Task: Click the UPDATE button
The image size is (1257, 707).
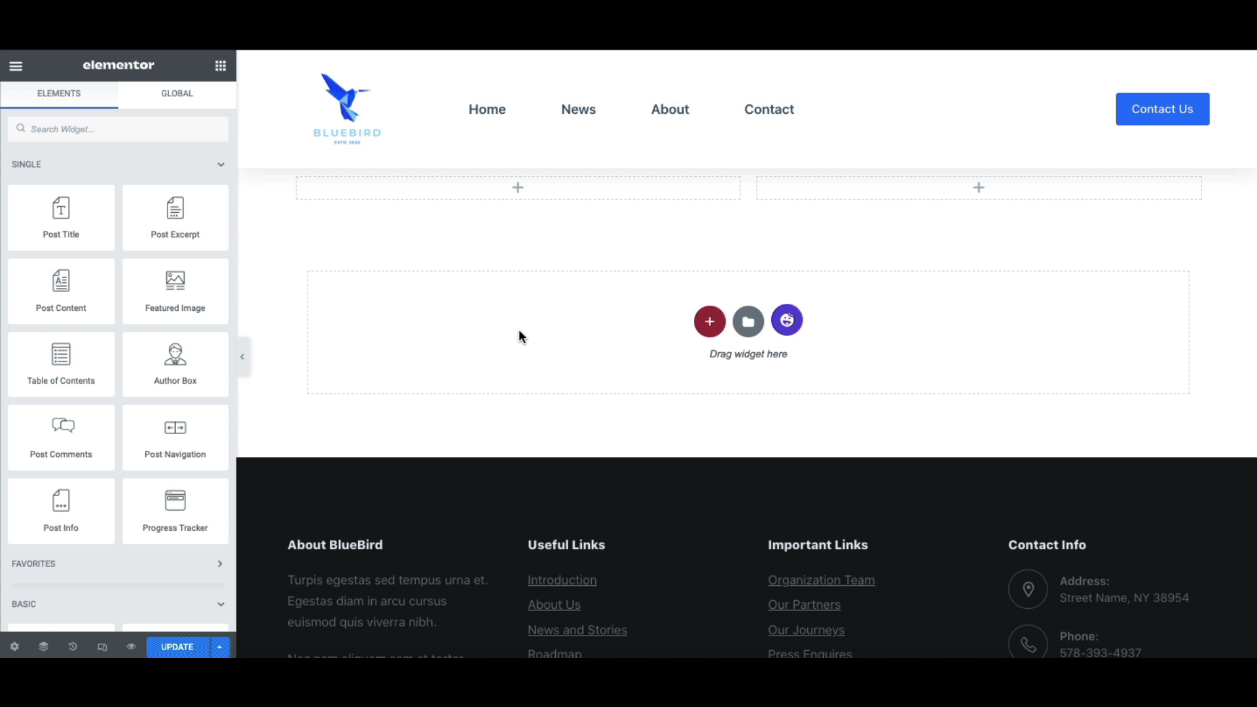Action: click(x=177, y=647)
